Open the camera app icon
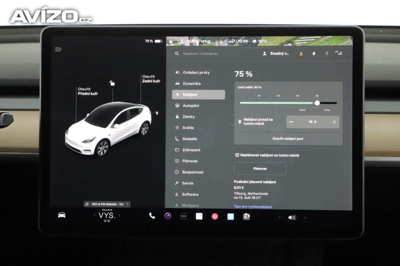This screenshot has height=266, width=400. pos(168,216)
